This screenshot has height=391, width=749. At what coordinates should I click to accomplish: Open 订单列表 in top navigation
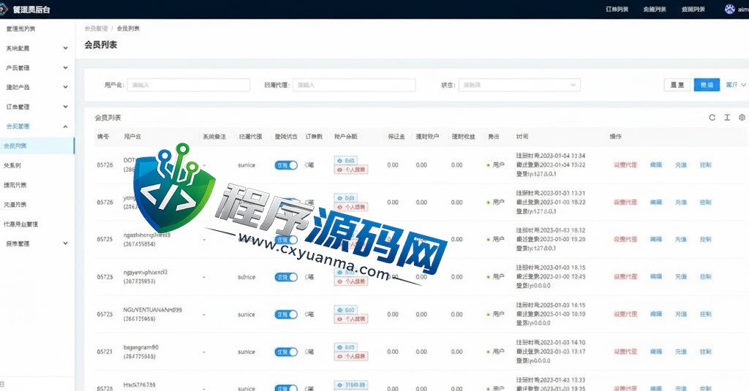click(x=617, y=9)
